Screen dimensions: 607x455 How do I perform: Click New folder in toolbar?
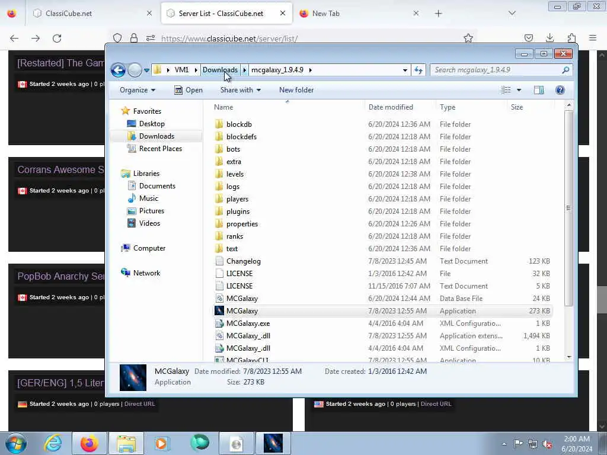296,90
